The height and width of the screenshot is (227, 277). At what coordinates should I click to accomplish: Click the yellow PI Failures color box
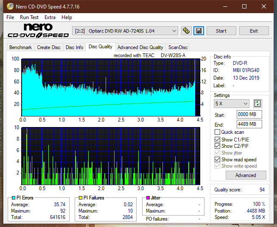tap(81, 198)
